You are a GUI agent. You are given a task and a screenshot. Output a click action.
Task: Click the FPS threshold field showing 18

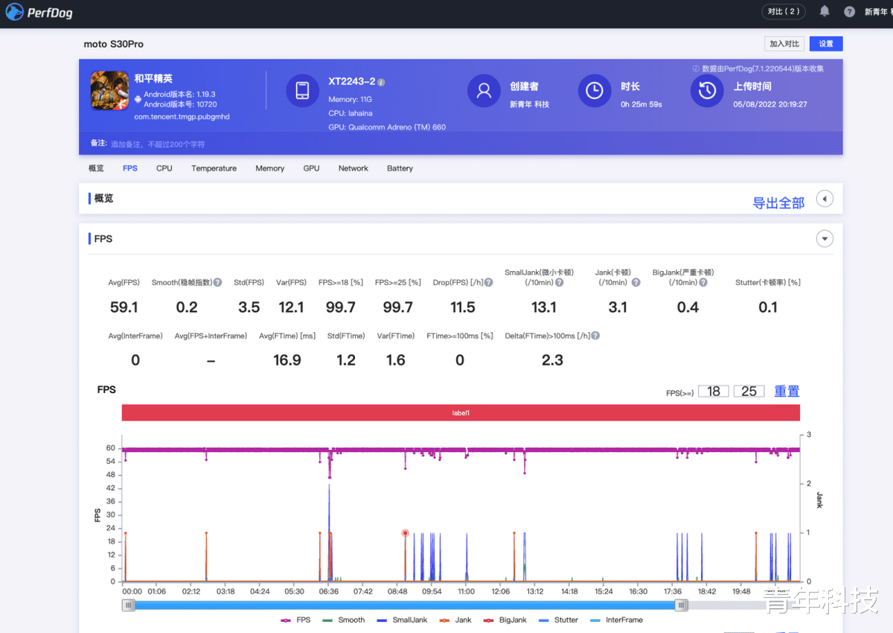713,391
